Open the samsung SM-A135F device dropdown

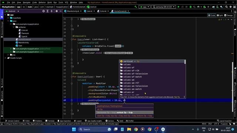click(x=164, y=7)
